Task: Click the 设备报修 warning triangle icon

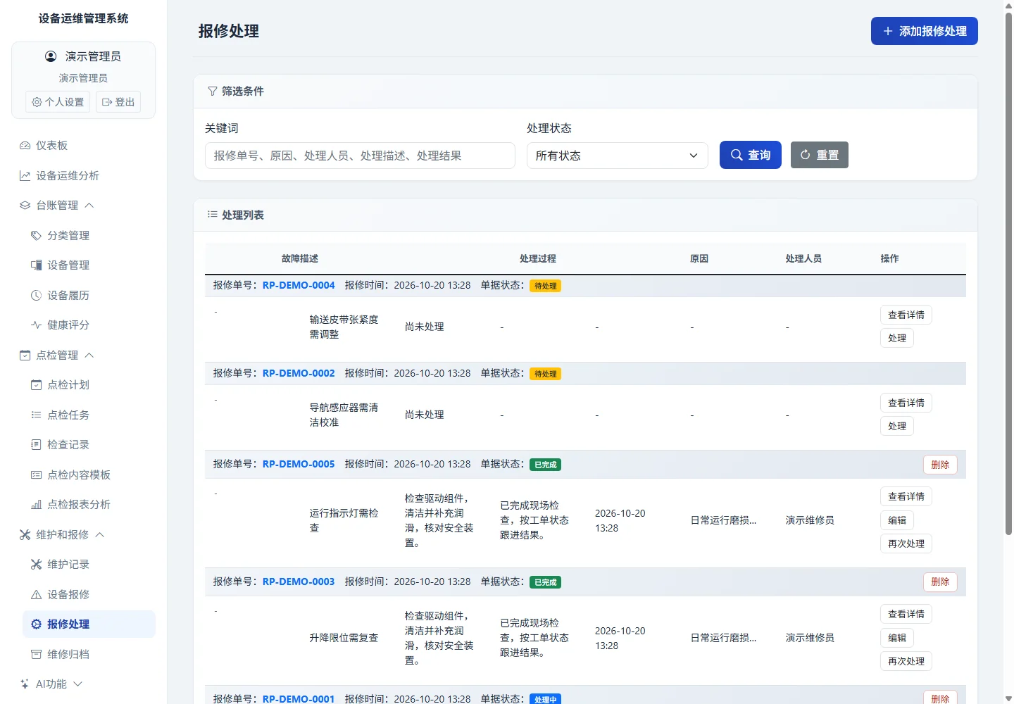Action: 36,595
